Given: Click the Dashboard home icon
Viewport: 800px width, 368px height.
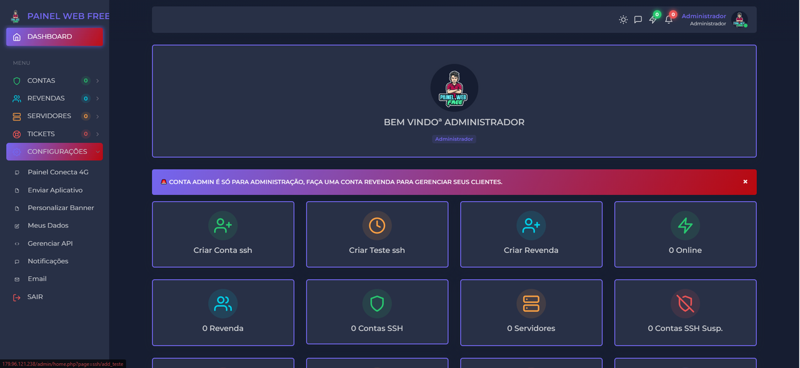Looking at the screenshot, I should point(17,37).
